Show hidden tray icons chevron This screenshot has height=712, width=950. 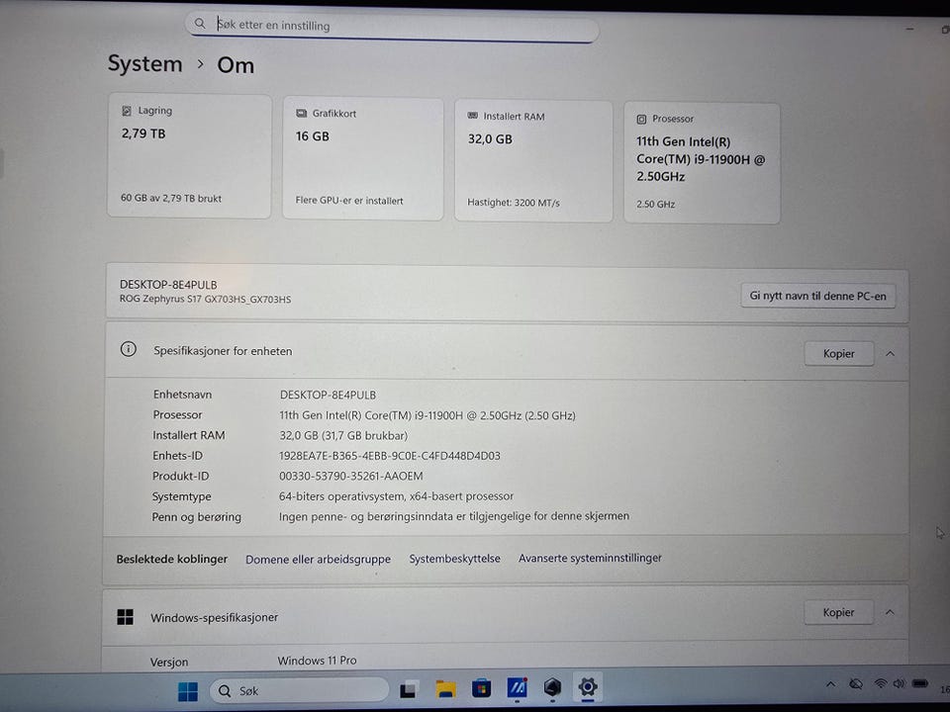[830, 684]
